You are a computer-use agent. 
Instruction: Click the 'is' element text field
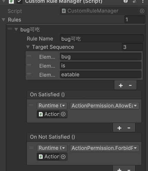(x=101, y=66)
